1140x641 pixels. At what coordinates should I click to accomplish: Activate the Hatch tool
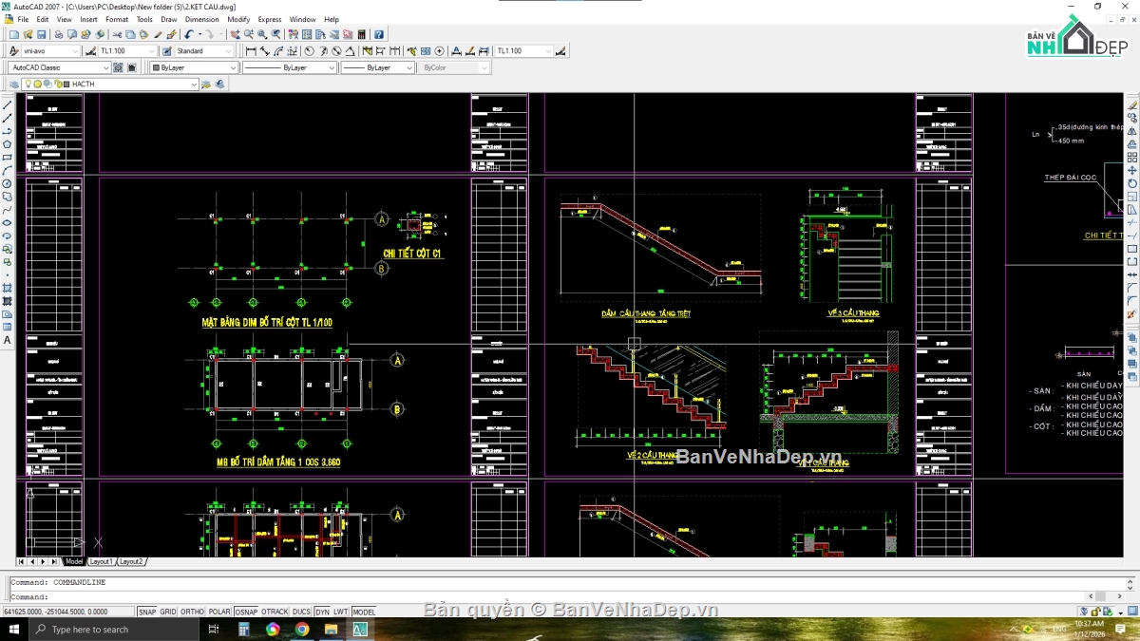point(8,288)
